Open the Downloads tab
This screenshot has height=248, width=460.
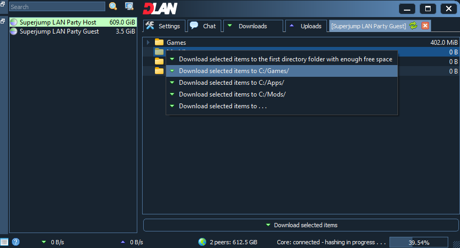point(252,26)
